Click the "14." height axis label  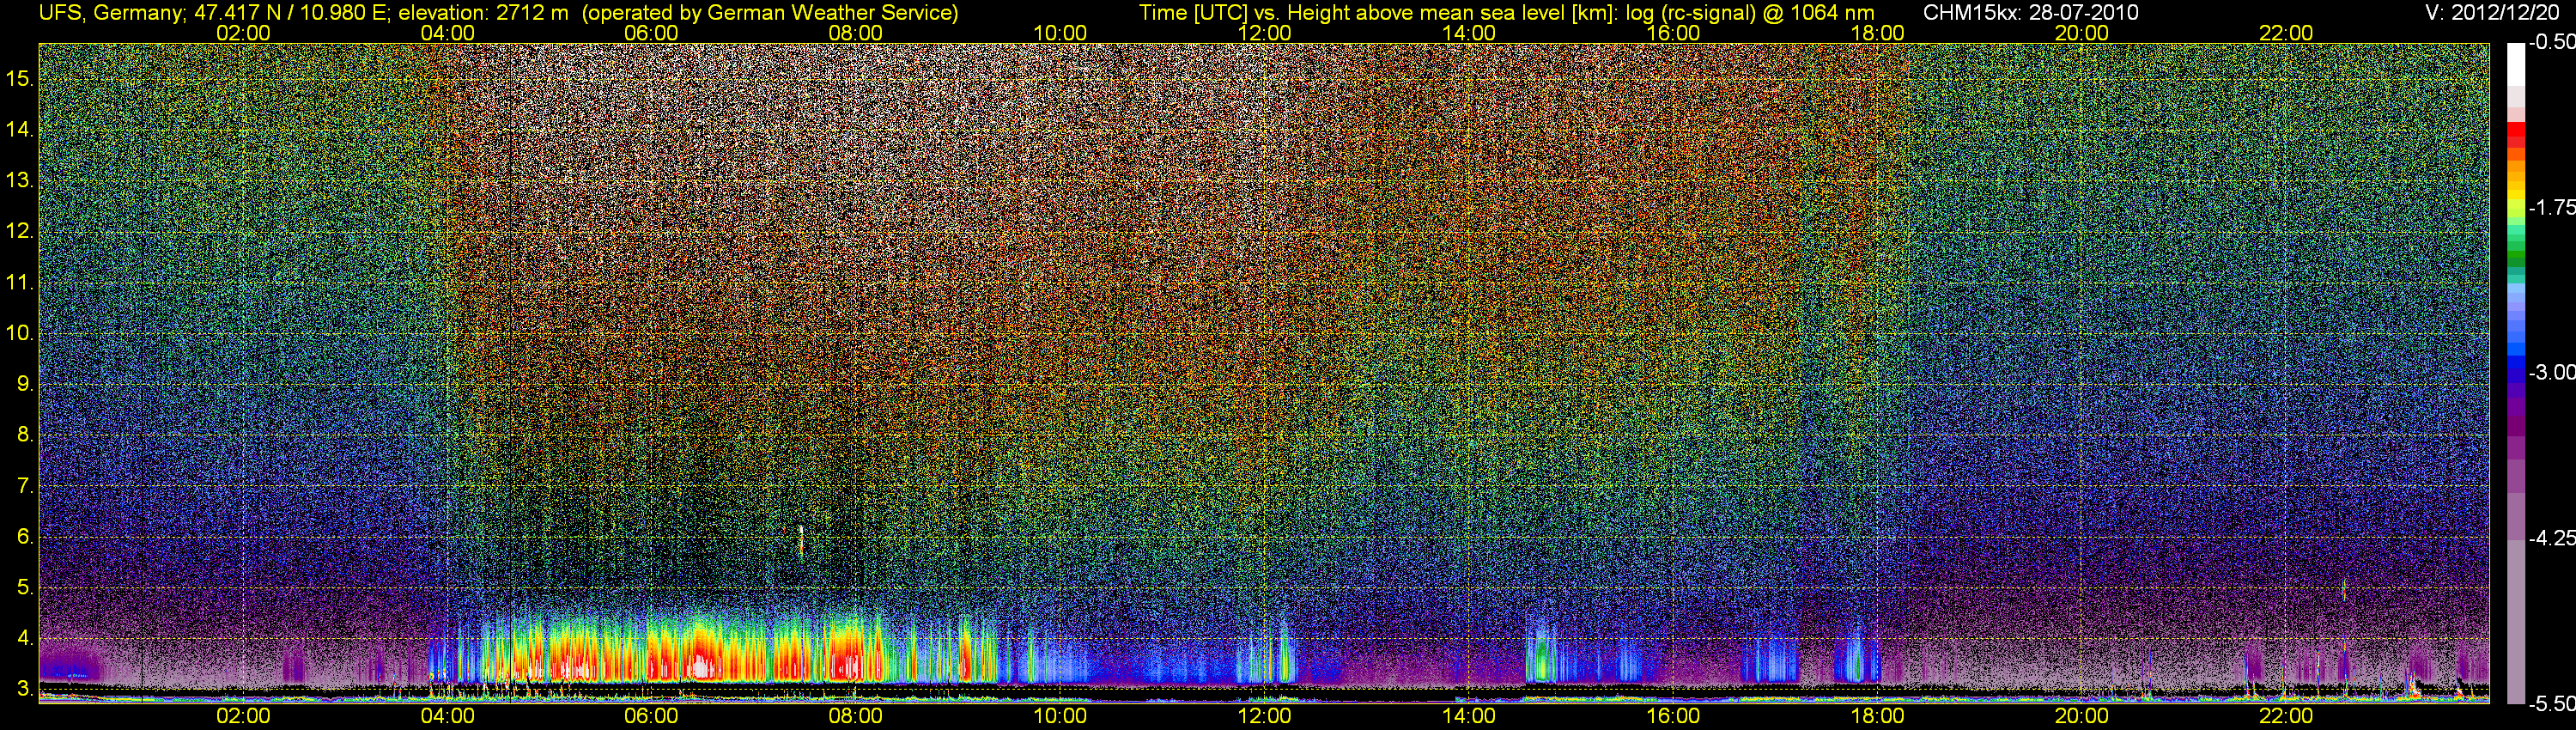20,130
